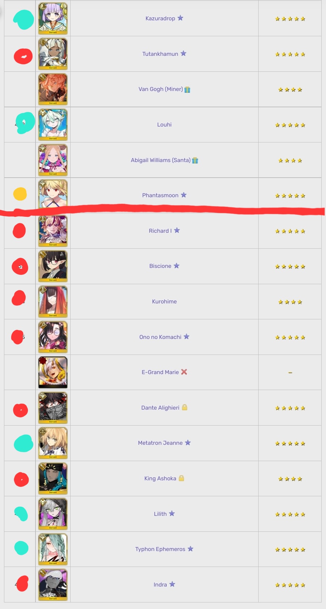The height and width of the screenshot is (609, 326).
Task: Click E-Grand Marie portrait thumbnail
Action: click(53, 372)
